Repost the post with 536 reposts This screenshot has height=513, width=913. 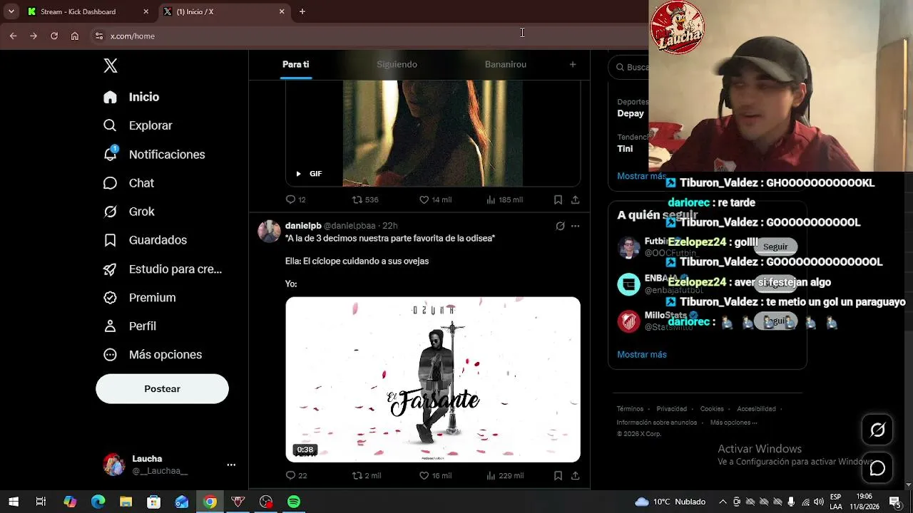tap(365, 199)
